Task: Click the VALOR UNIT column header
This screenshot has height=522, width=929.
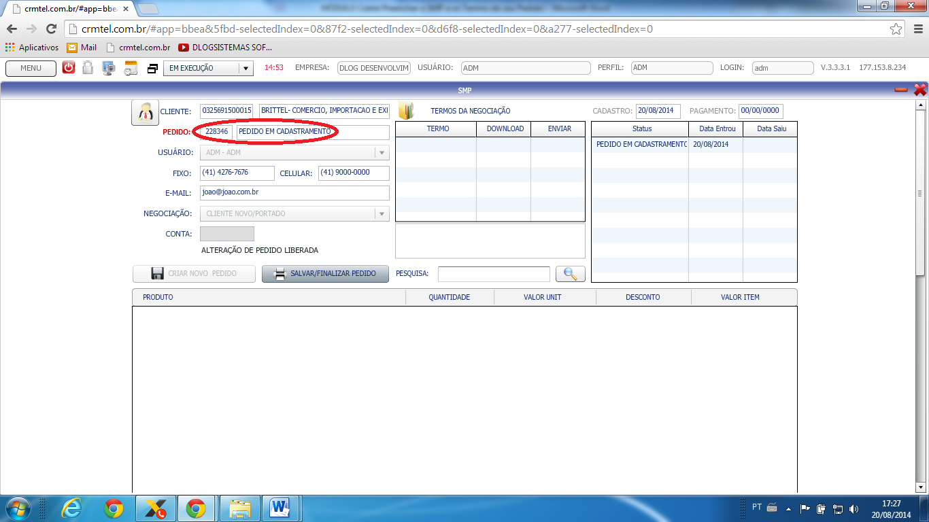Action: click(545, 297)
